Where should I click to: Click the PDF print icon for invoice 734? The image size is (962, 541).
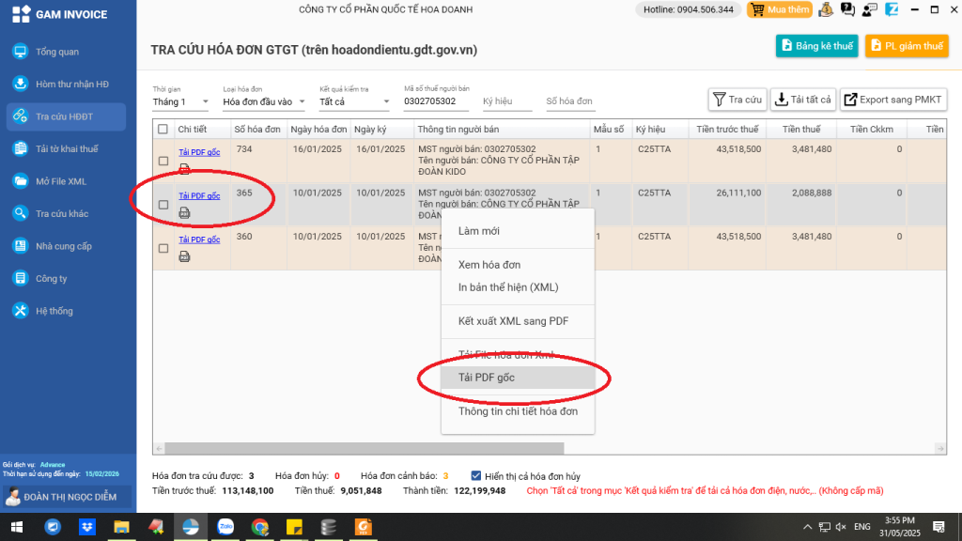[x=184, y=169]
